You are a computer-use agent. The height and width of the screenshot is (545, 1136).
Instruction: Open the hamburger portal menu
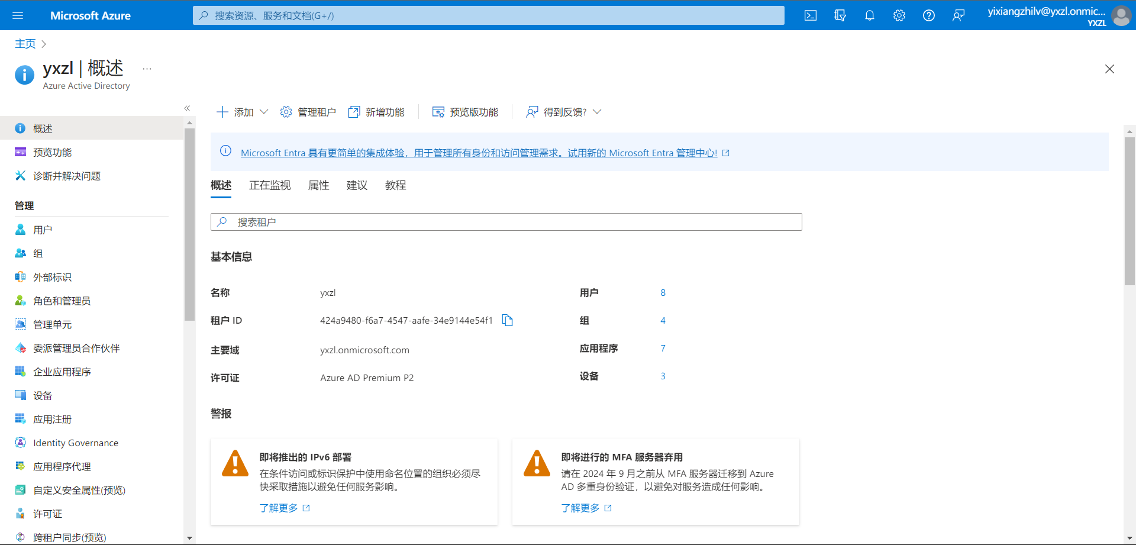(x=18, y=15)
